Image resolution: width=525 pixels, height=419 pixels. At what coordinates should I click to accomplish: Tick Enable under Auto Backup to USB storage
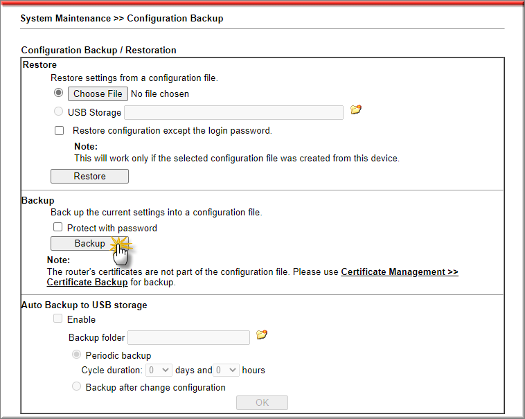58,319
